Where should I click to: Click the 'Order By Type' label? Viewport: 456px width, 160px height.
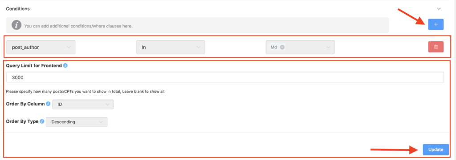click(22, 121)
